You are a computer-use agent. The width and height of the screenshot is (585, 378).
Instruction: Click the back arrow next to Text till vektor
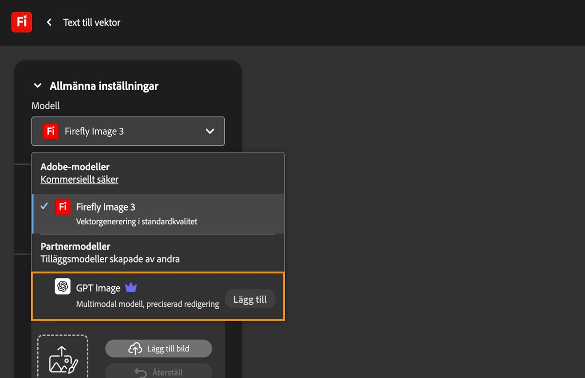pos(48,22)
